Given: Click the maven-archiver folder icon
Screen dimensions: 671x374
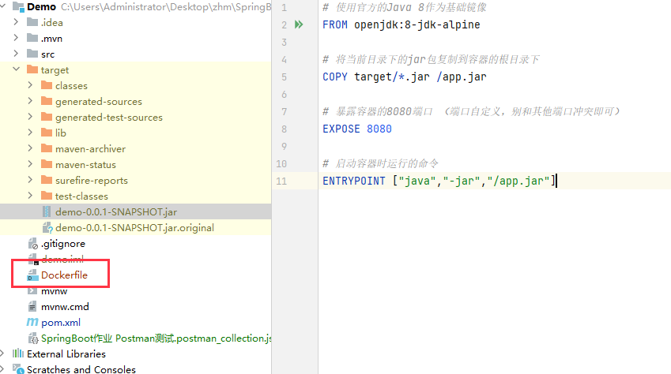Looking at the screenshot, I should [47, 149].
